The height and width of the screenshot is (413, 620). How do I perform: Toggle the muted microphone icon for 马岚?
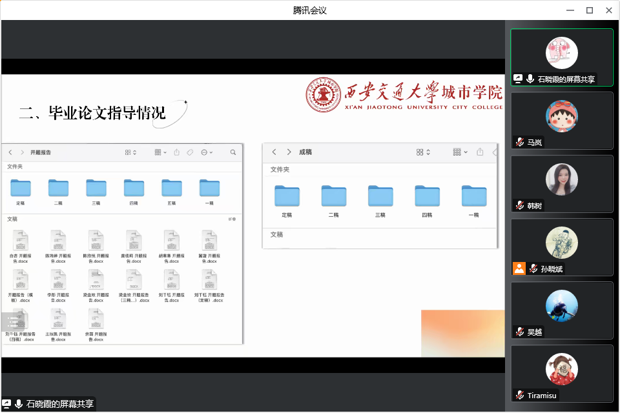pos(519,142)
